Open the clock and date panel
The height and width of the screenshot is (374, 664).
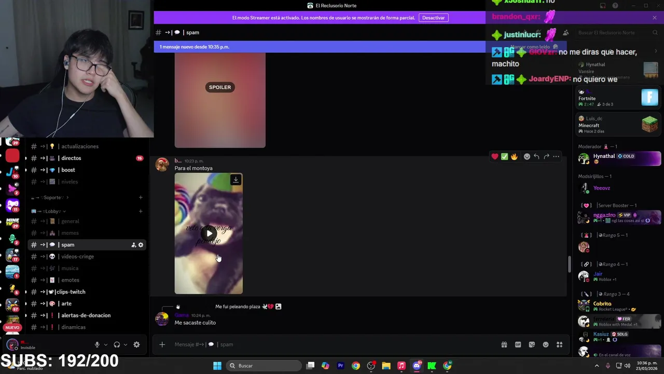646,366
